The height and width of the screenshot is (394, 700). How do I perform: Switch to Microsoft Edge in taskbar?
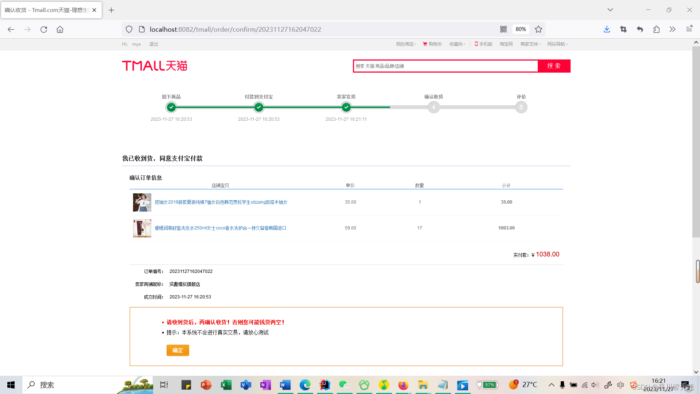305,385
